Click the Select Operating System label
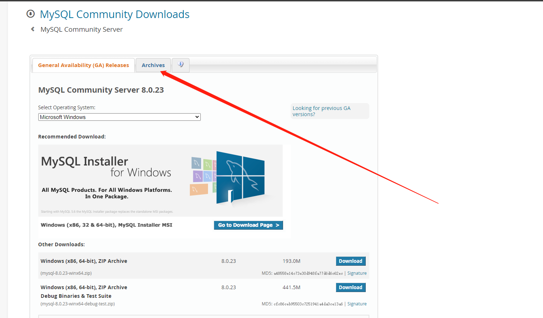This screenshot has height=318, width=543. 67,107
